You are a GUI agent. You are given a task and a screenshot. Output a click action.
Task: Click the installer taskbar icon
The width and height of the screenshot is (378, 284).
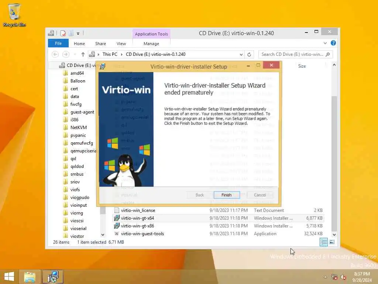tap(53, 277)
